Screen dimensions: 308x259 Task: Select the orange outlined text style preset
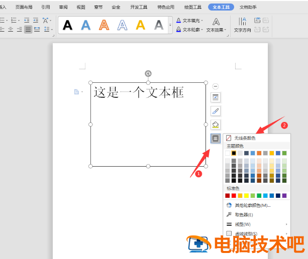[104, 25]
